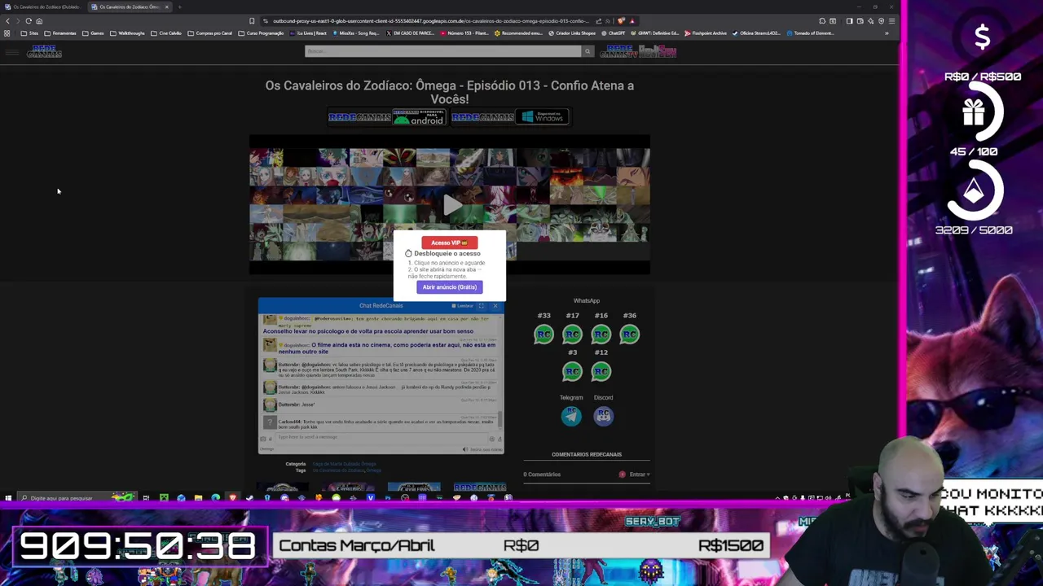The image size is (1043, 586).
Task: Click the RedeCanais Android app banner
Action: (x=387, y=117)
